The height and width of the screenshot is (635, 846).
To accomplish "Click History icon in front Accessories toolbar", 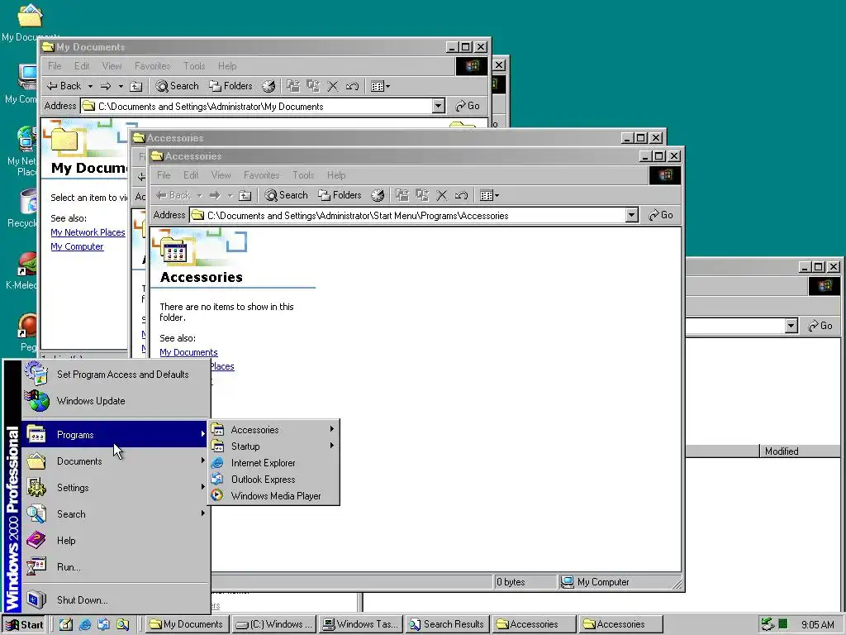I will (x=378, y=195).
